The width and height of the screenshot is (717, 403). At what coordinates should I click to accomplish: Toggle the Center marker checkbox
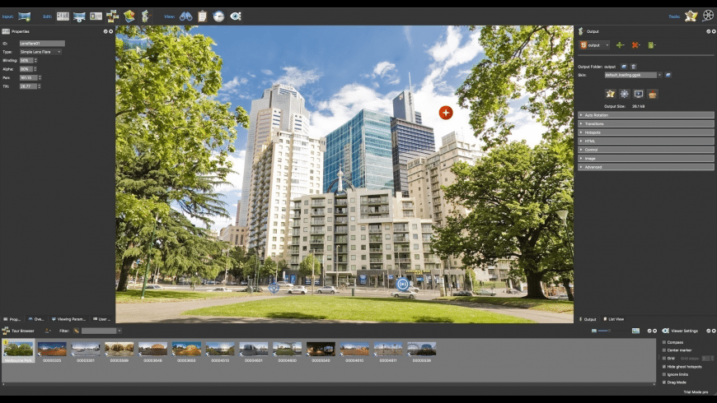pyautogui.click(x=664, y=350)
